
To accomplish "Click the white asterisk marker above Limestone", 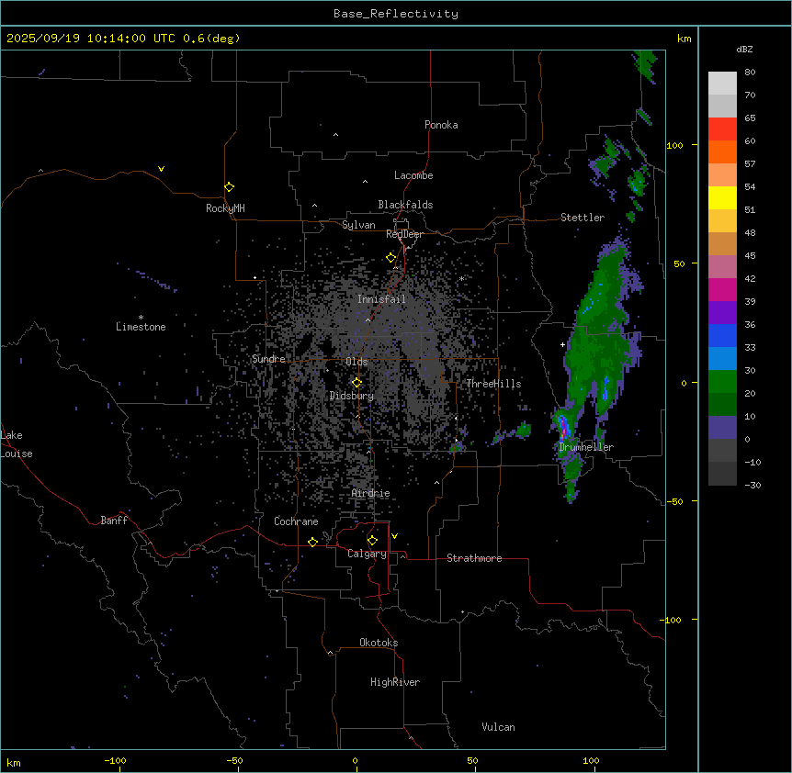I will 141,317.
